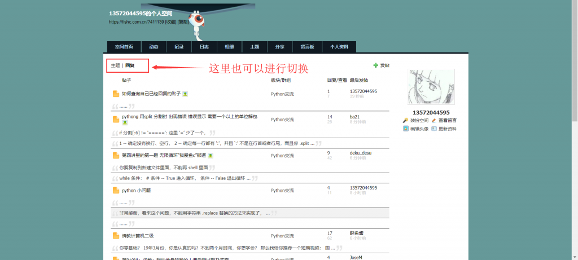Open the 动态 tab
The height and width of the screenshot is (260, 578).
(x=154, y=47)
